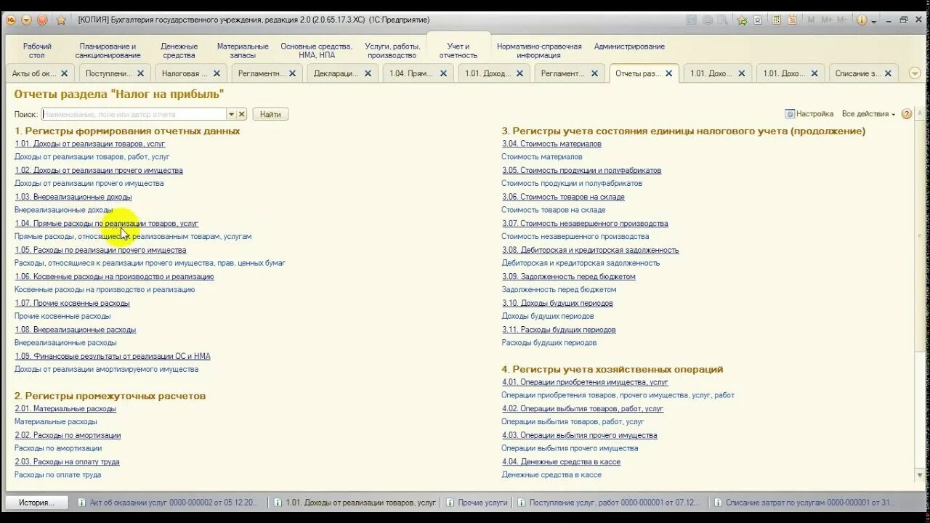Close the Деклараци... tab
Viewport: 930px width, 523px height.
[x=368, y=73]
